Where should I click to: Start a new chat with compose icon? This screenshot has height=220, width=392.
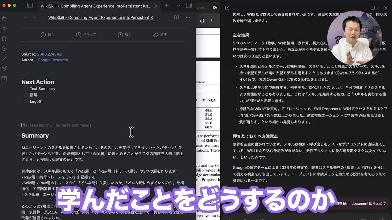click(227, 8)
